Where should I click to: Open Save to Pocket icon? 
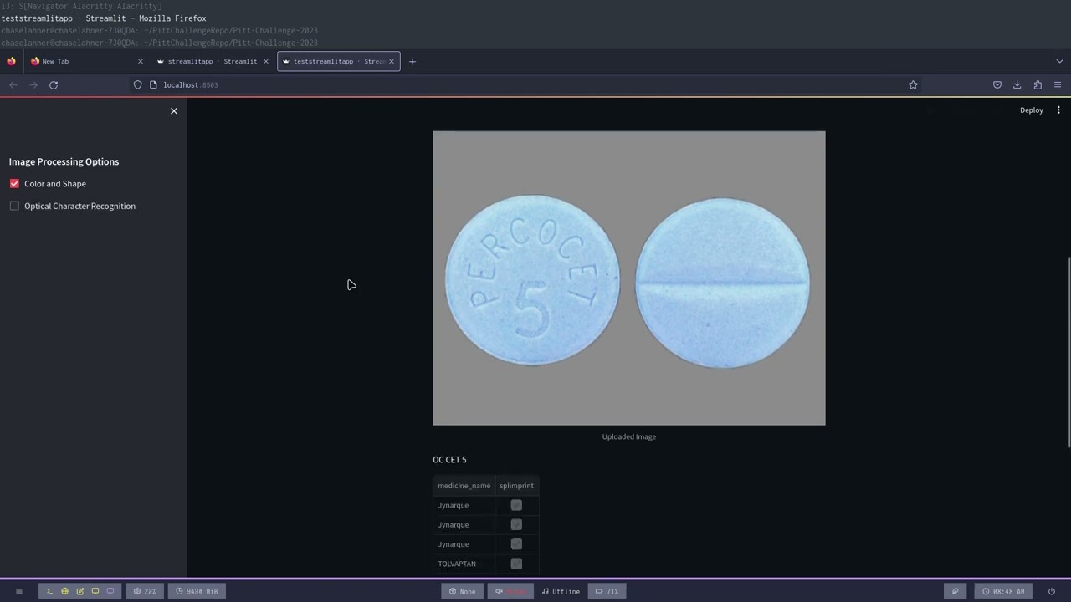pos(997,84)
